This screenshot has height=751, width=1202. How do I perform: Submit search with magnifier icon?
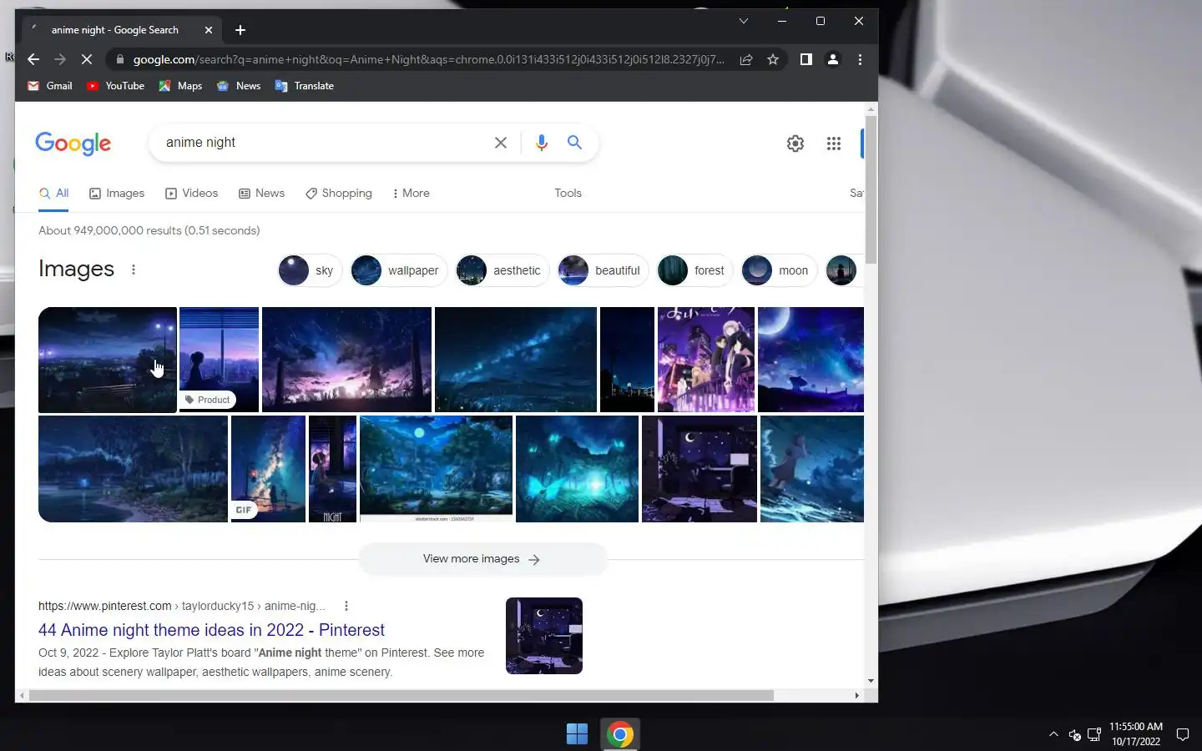[574, 143]
